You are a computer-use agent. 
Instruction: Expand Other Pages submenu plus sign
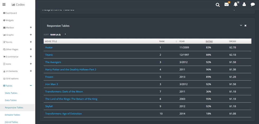pyautogui.click(x=31, y=49)
